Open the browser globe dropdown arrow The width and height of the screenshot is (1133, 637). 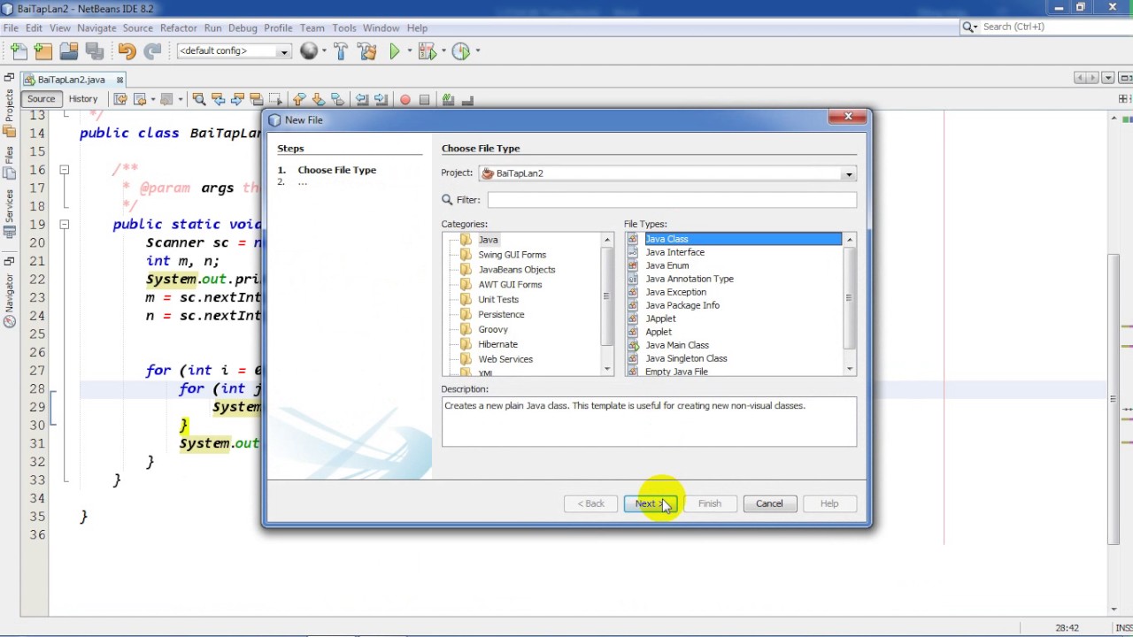click(323, 51)
